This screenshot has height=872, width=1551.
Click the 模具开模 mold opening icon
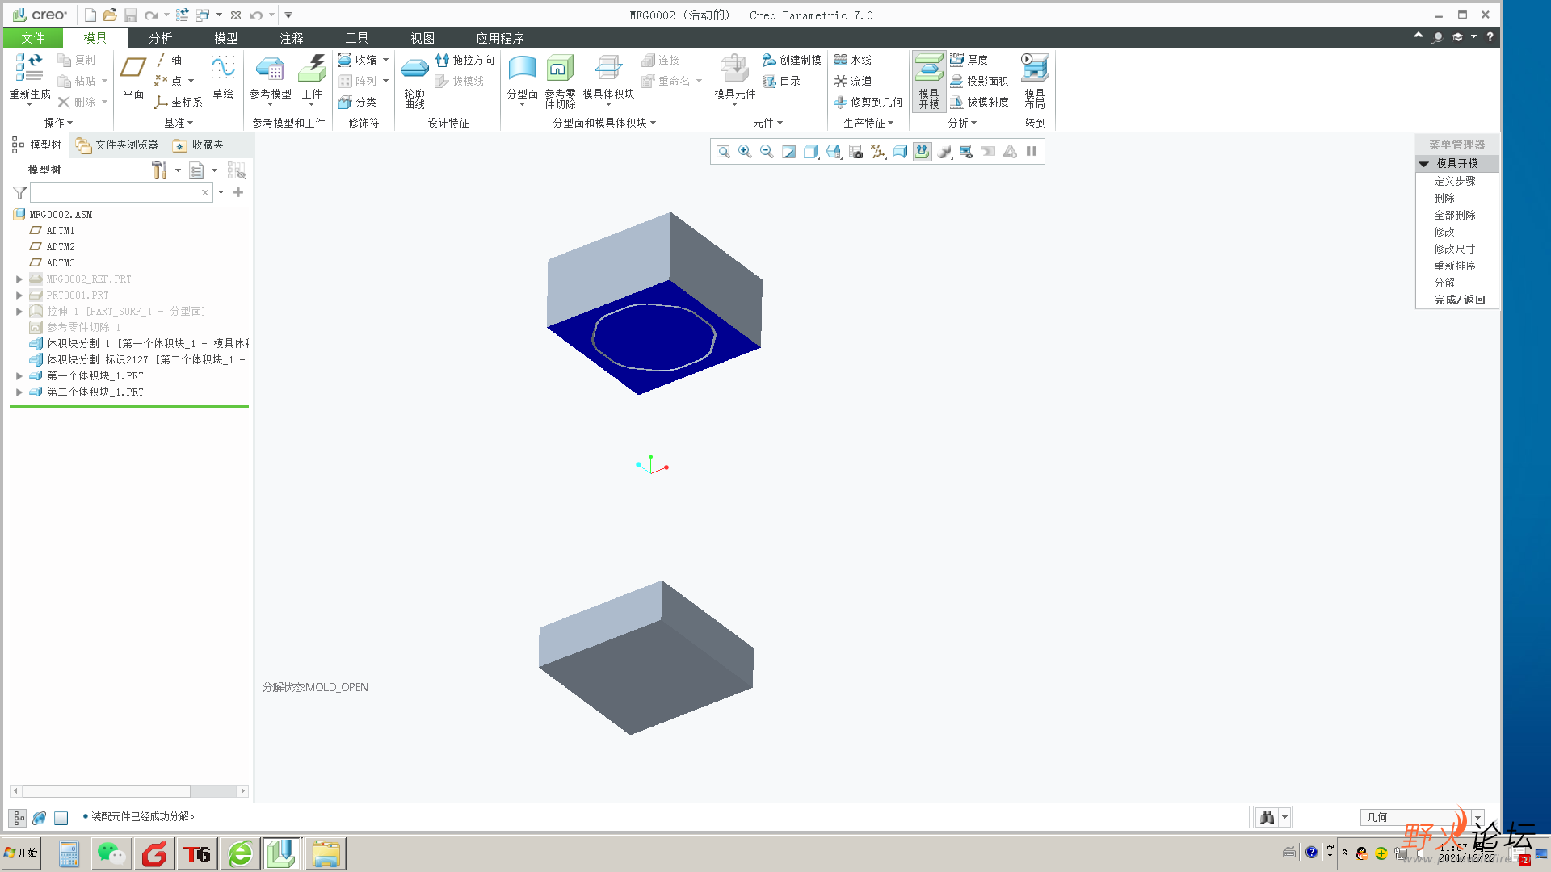(929, 80)
